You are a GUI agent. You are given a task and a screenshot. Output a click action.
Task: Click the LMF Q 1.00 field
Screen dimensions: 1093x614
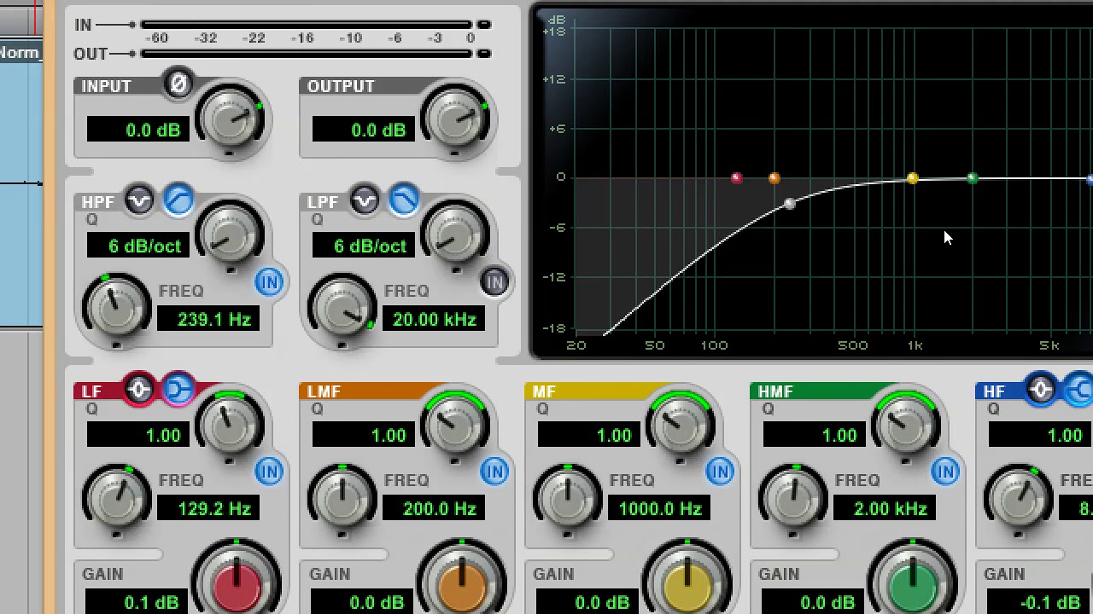(364, 435)
